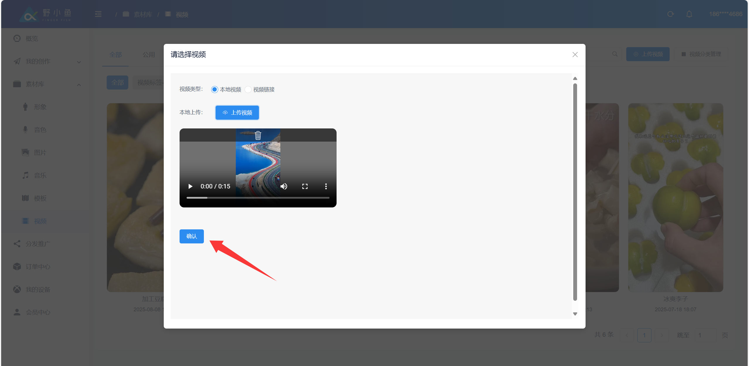Play the uploaded video preview
This screenshot has width=749, height=366.
(x=190, y=186)
